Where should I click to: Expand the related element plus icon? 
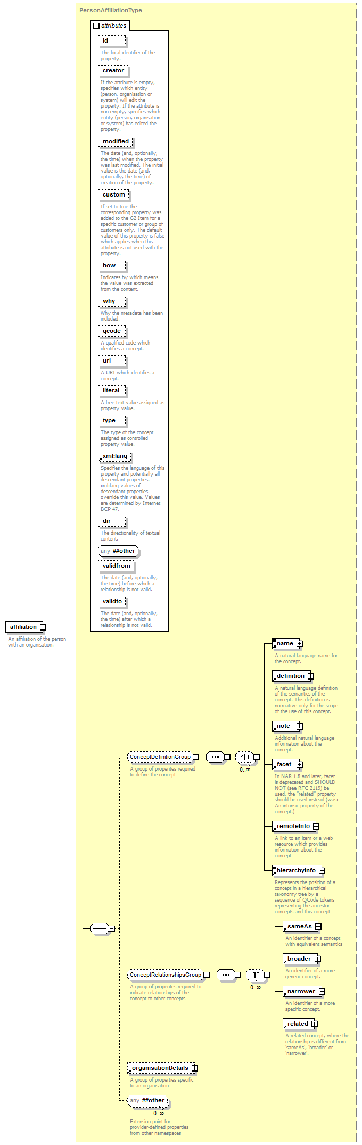[315, 1024]
